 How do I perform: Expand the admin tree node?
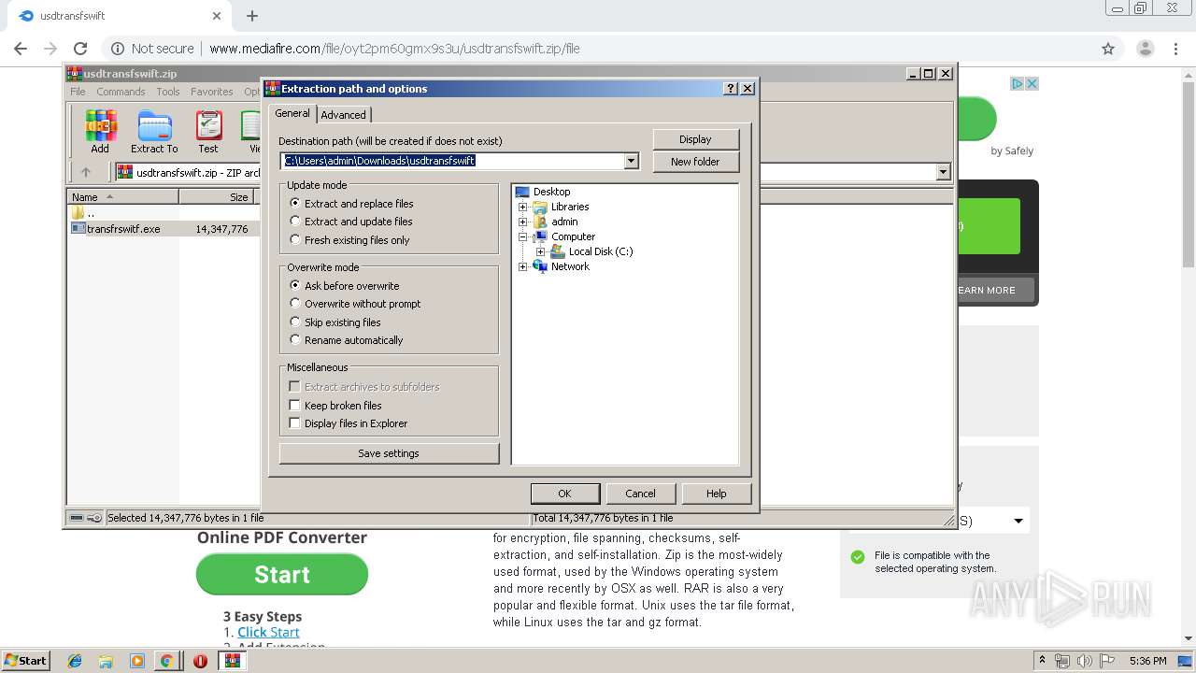tap(523, 222)
